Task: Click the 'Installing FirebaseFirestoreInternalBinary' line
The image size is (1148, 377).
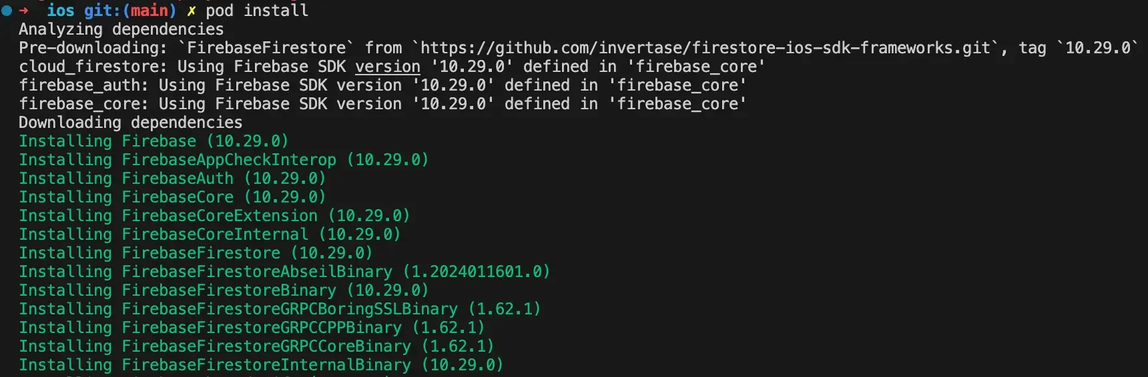Action: tap(261, 365)
